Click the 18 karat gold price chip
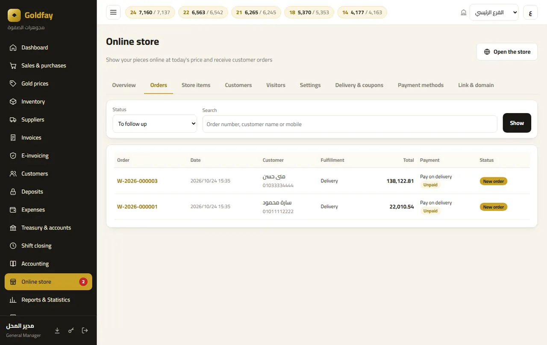The image size is (547, 345). click(309, 12)
